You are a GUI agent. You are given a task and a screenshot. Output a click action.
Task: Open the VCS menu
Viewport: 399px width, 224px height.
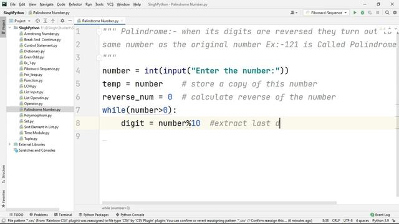(110, 4)
